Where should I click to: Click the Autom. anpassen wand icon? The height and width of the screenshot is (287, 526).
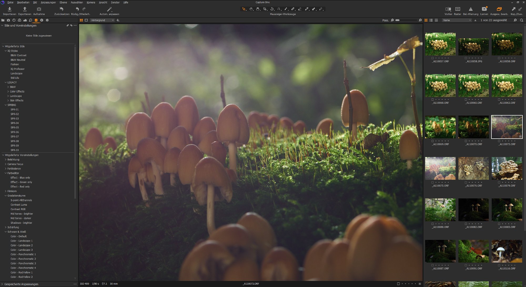(109, 9)
